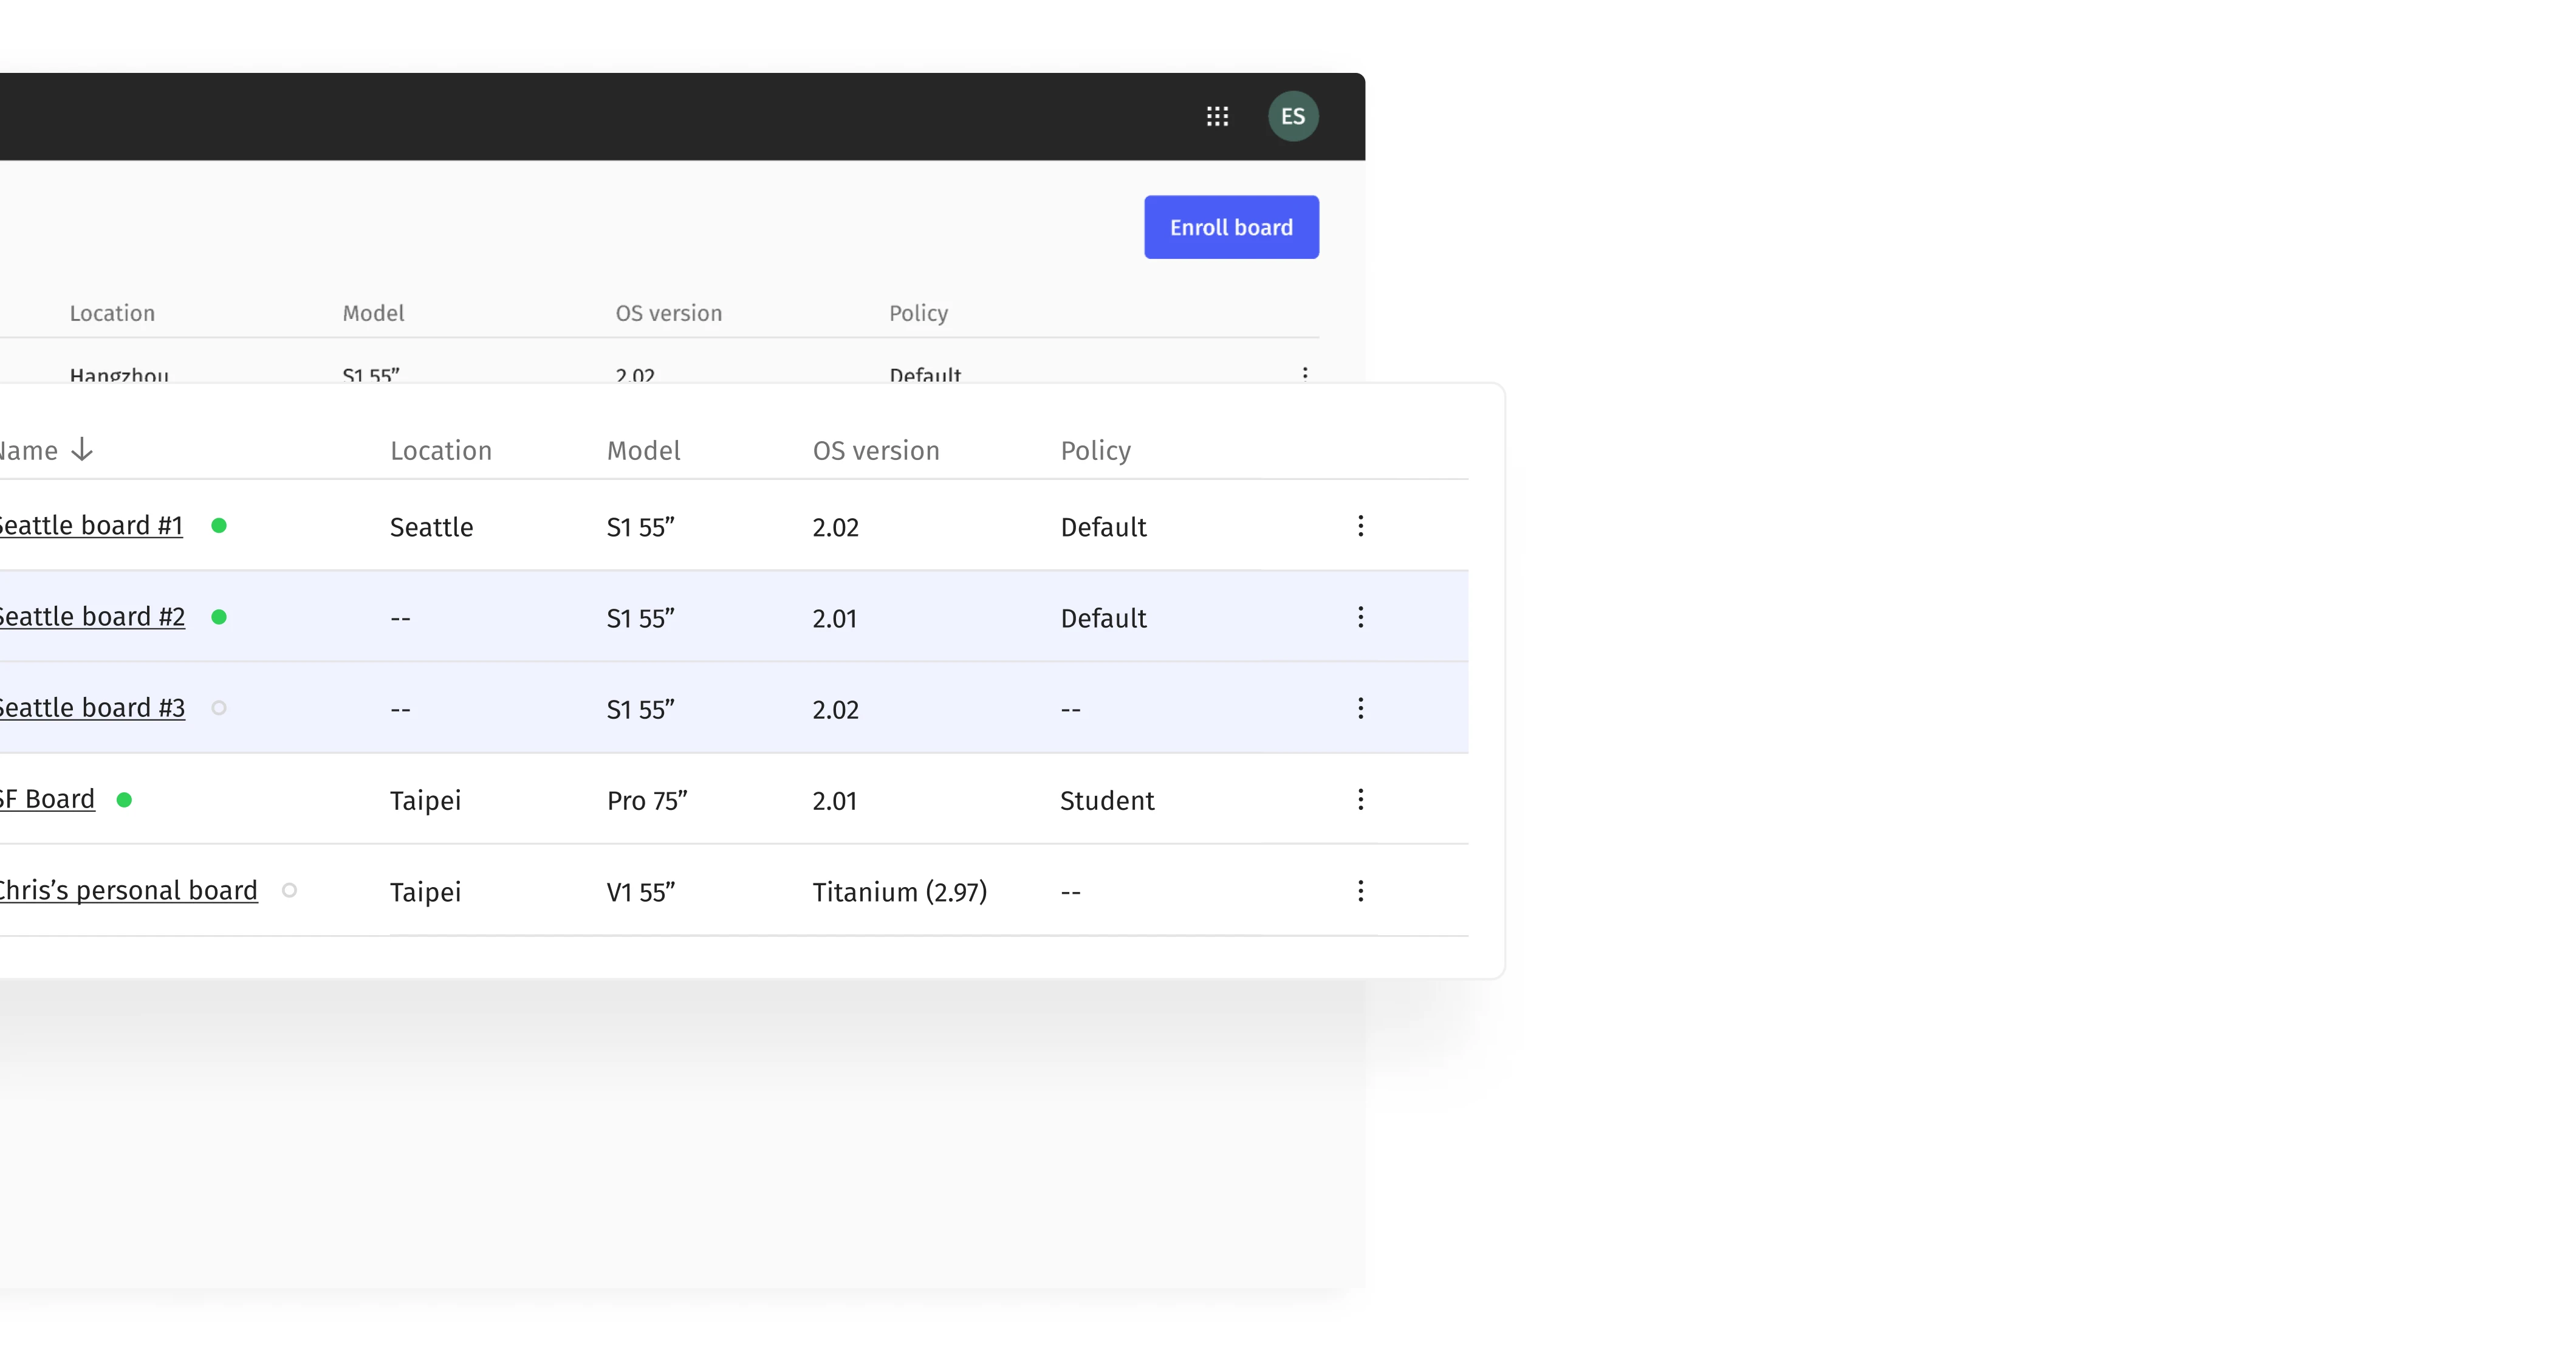This screenshot has width=2576, height=1361.
Task: Select the Model column header
Action: tap(643, 450)
